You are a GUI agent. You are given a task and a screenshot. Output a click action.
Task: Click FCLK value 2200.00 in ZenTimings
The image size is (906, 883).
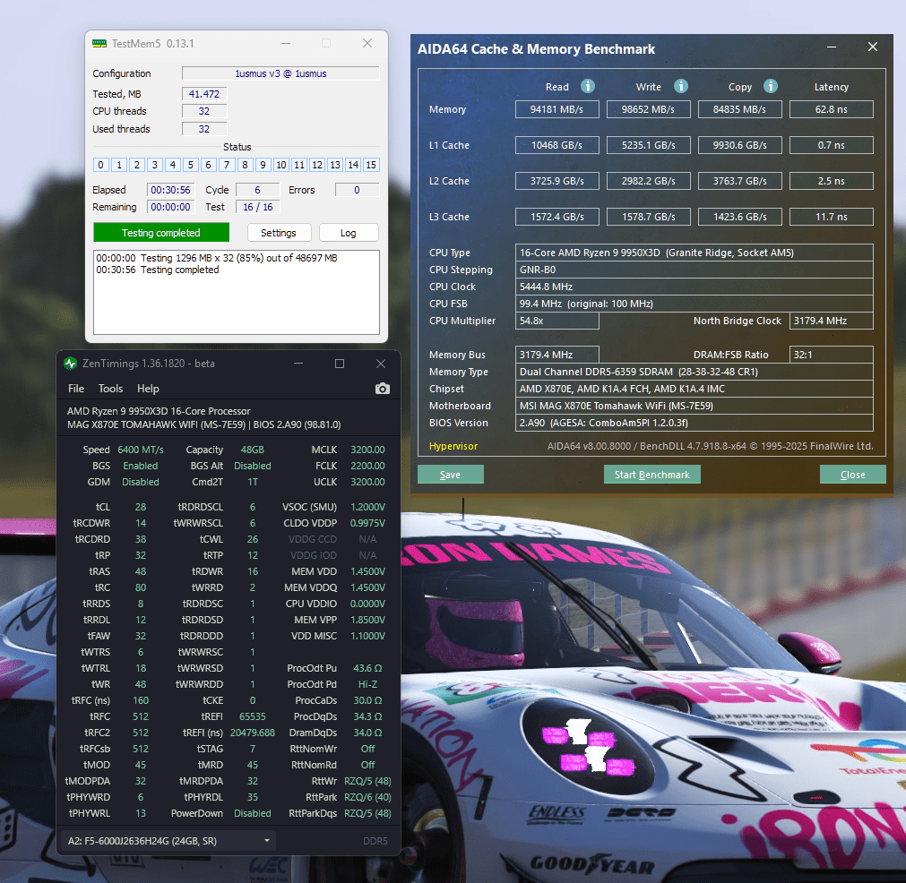click(367, 466)
